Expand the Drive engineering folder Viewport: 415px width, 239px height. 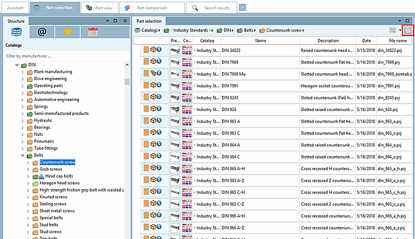point(23,79)
